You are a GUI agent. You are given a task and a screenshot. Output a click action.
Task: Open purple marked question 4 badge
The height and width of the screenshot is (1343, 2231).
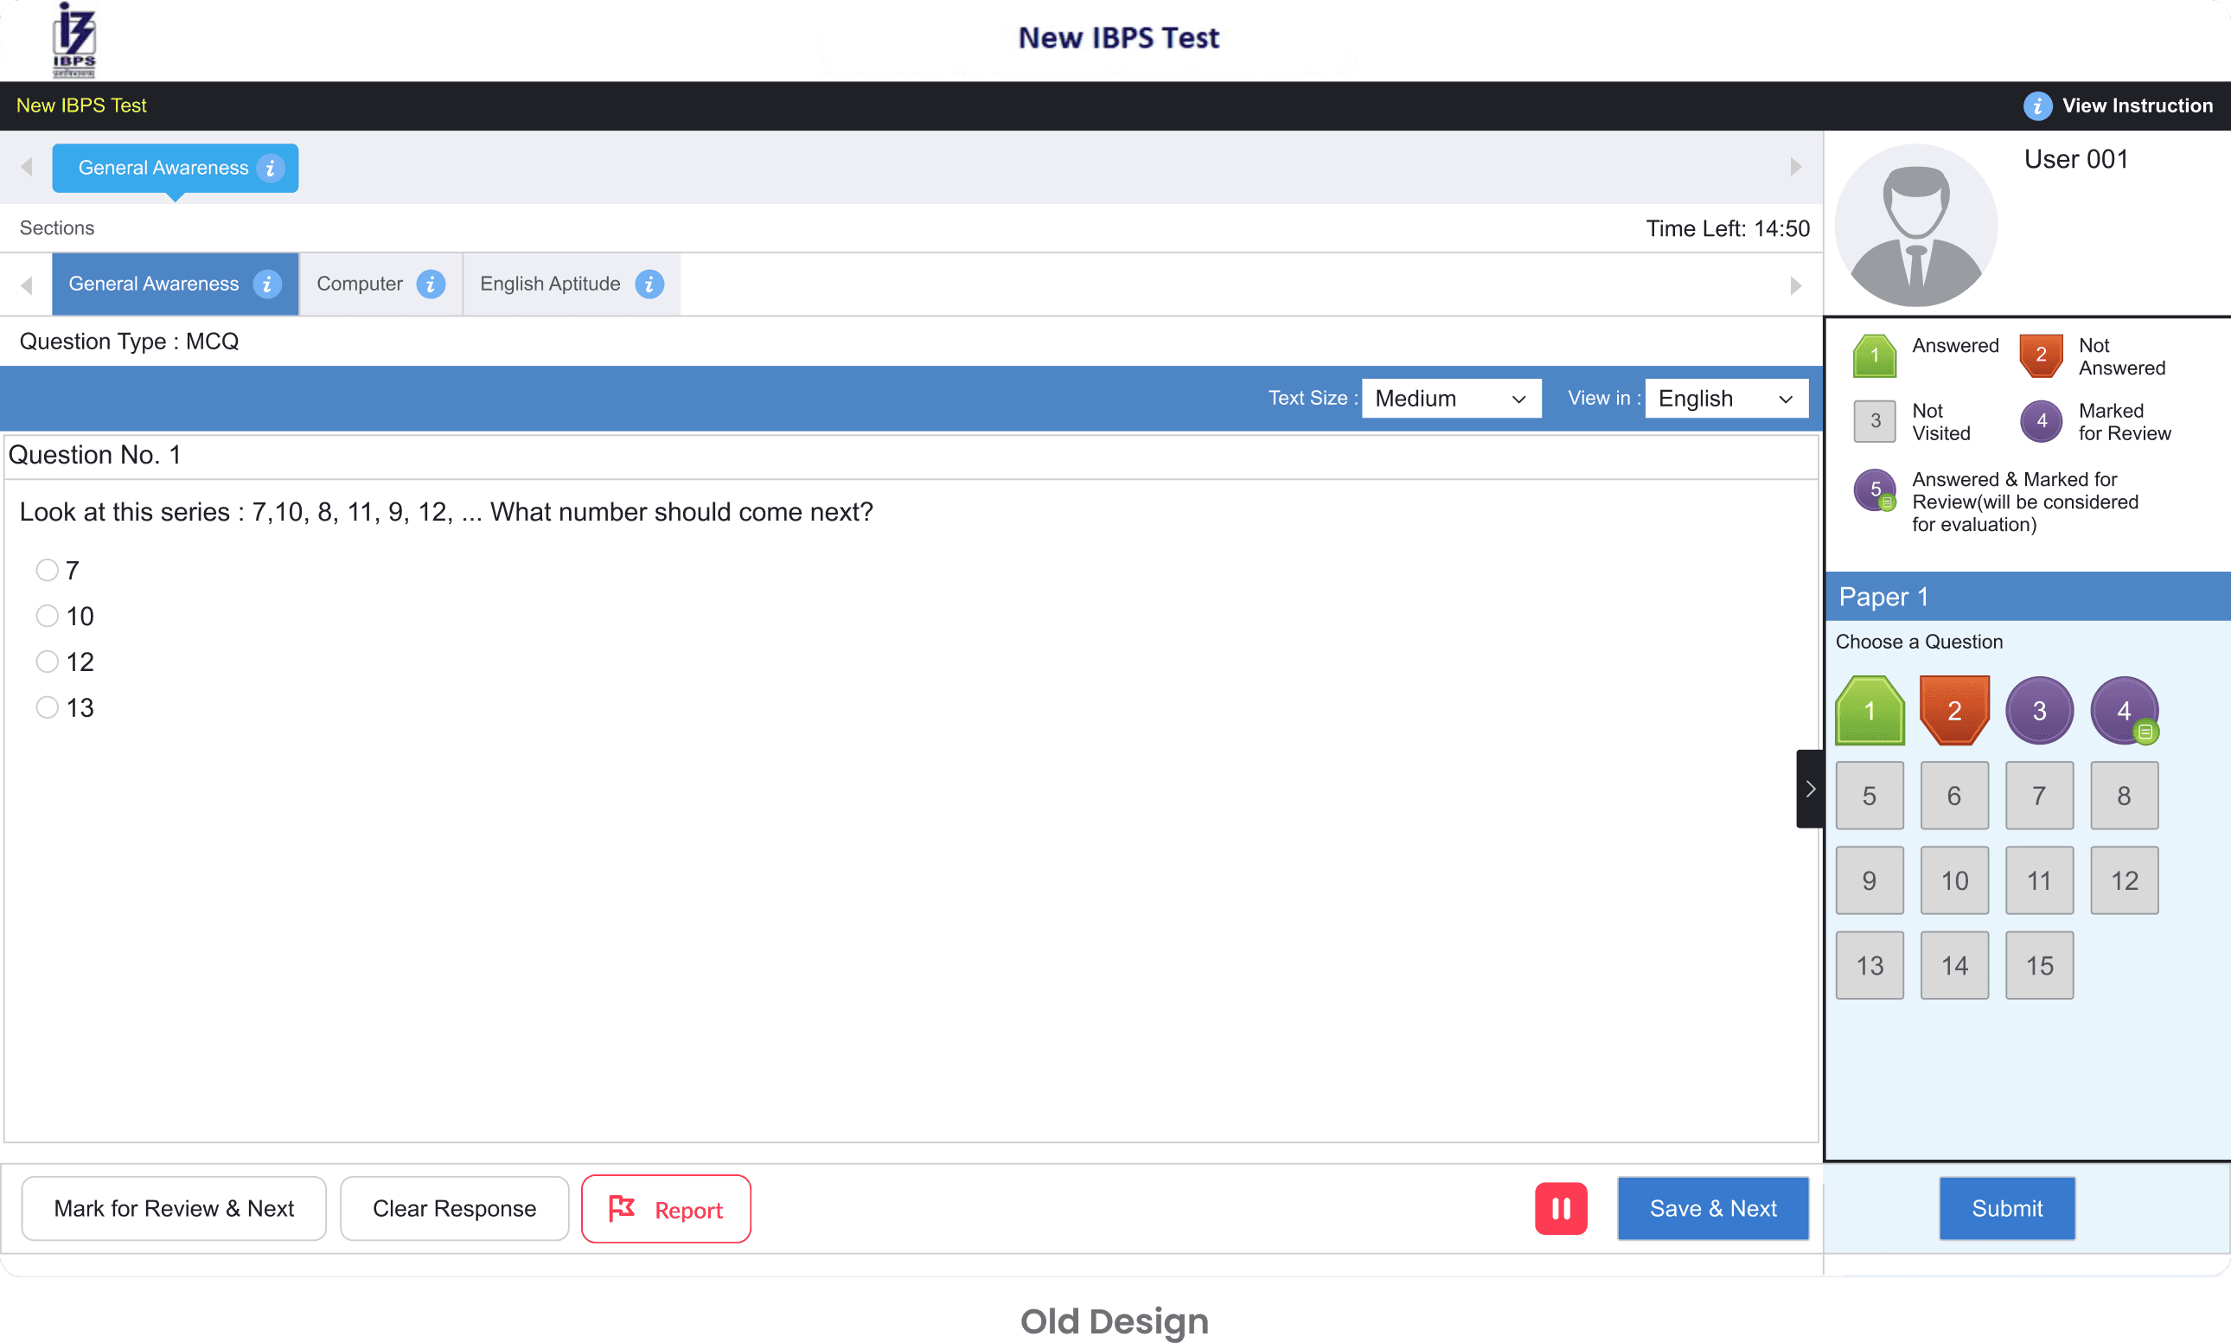click(x=2123, y=710)
